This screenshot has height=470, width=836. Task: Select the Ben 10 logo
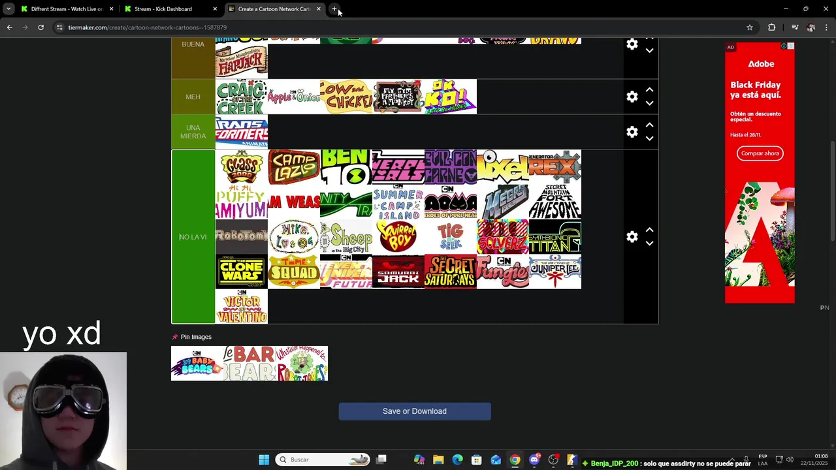[x=346, y=167]
